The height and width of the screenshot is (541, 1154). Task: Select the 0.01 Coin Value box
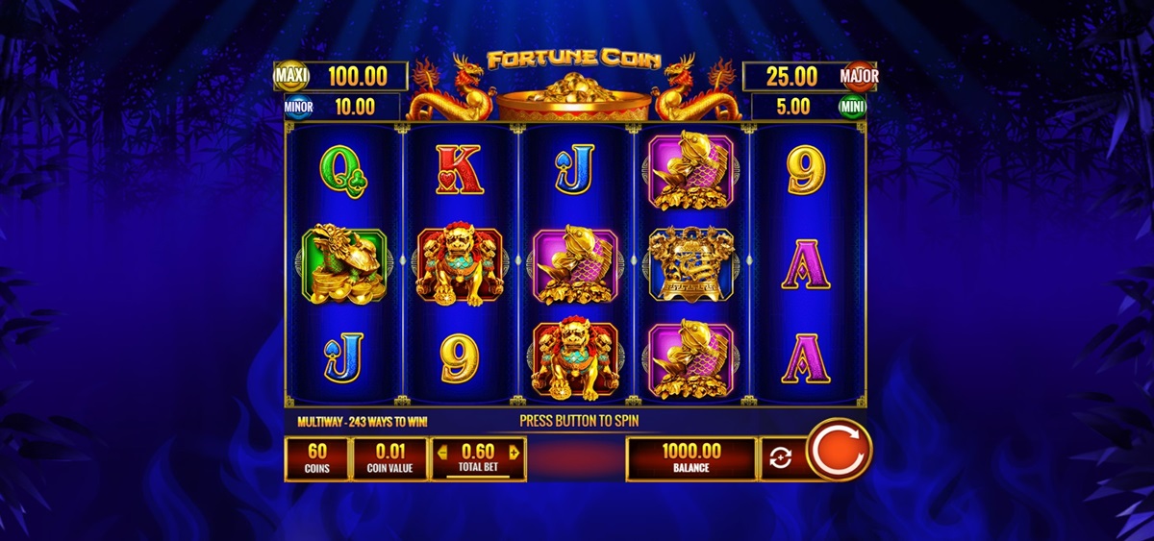click(389, 458)
